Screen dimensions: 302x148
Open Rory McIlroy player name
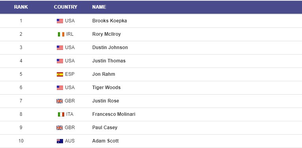pyautogui.click(x=106, y=34)
